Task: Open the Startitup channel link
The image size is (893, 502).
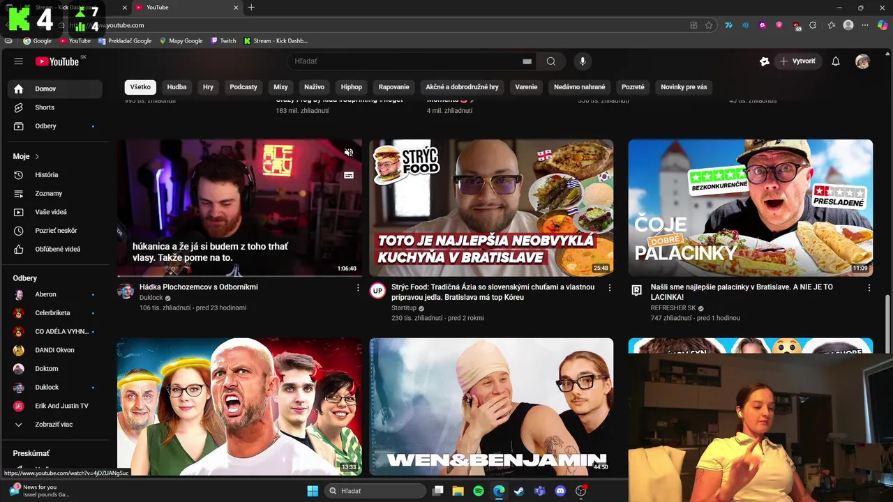Action: (404, 308)
